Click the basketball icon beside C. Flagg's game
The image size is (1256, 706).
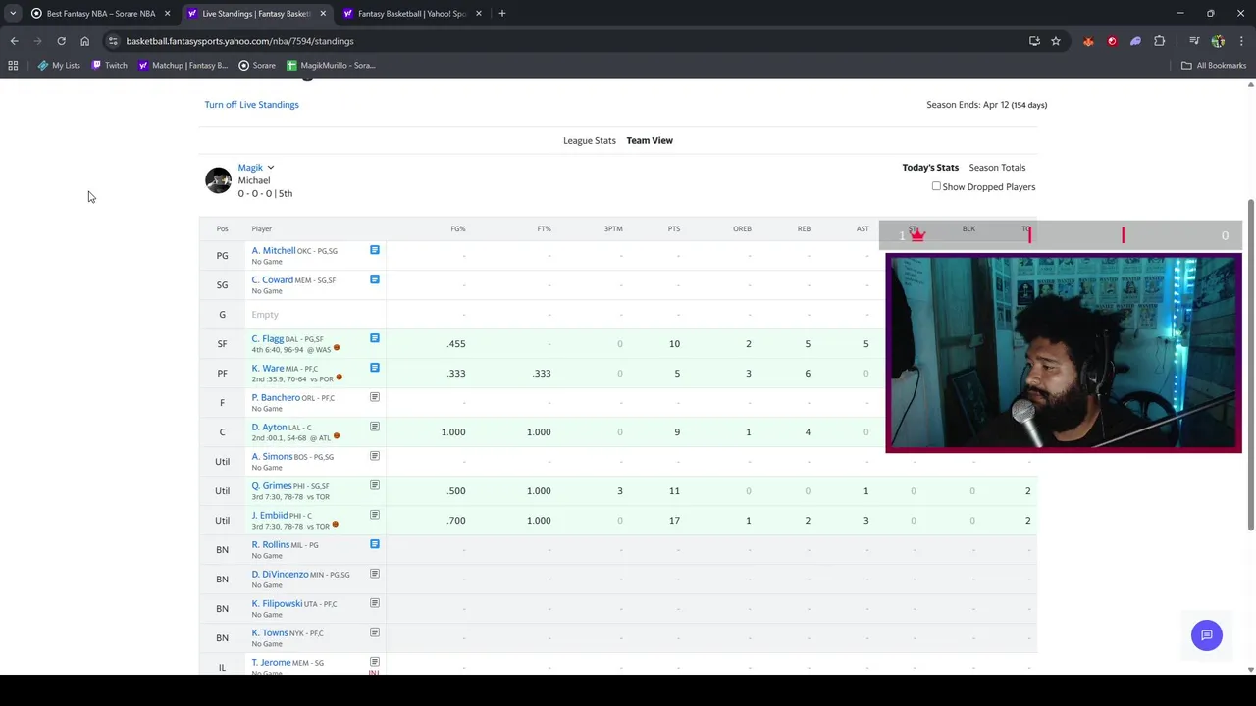click(x=337, y=348)
